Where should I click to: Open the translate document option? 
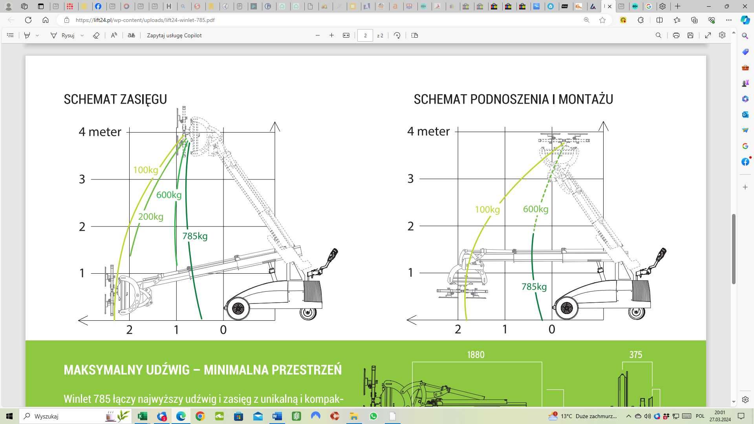click(132, 35)
